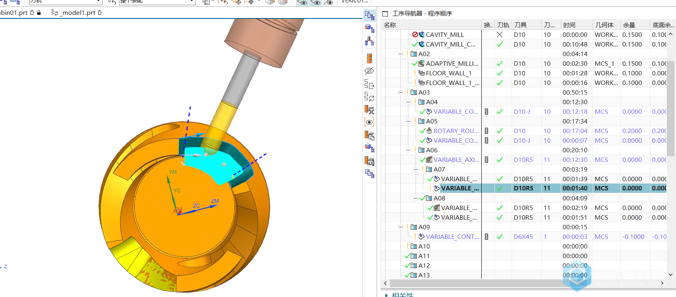Click the horizontal scrollbar right arrow
Screen dimensions: 676x297
[662, 283]
